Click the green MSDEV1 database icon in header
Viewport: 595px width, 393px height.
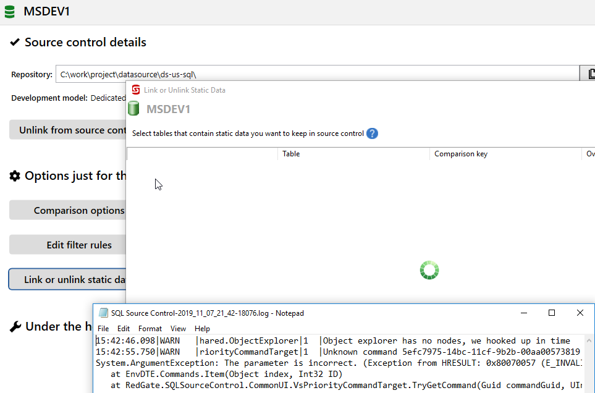[x=10, y=11]
